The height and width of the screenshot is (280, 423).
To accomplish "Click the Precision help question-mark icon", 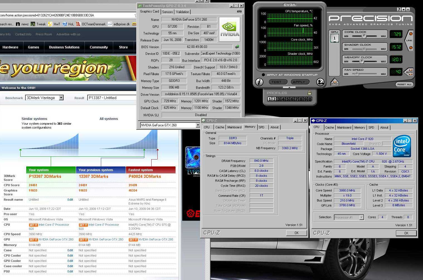I will coord(399,9).
